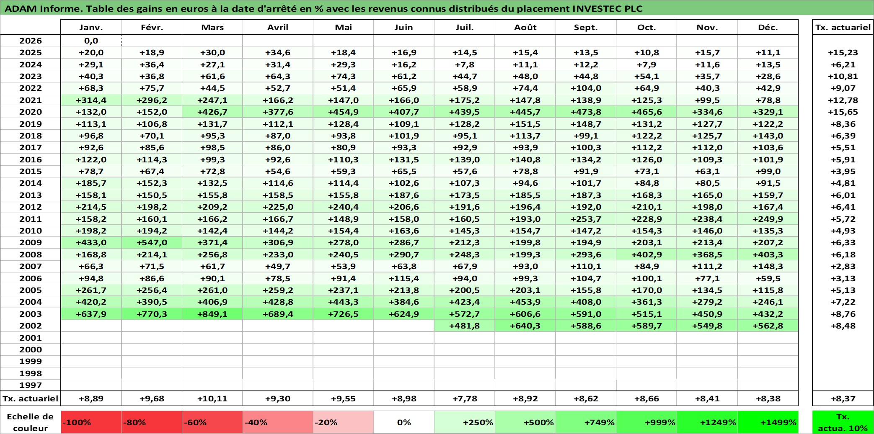Click the +34,6 cell in April 2025
874x434 pixels.
[278, 52]
